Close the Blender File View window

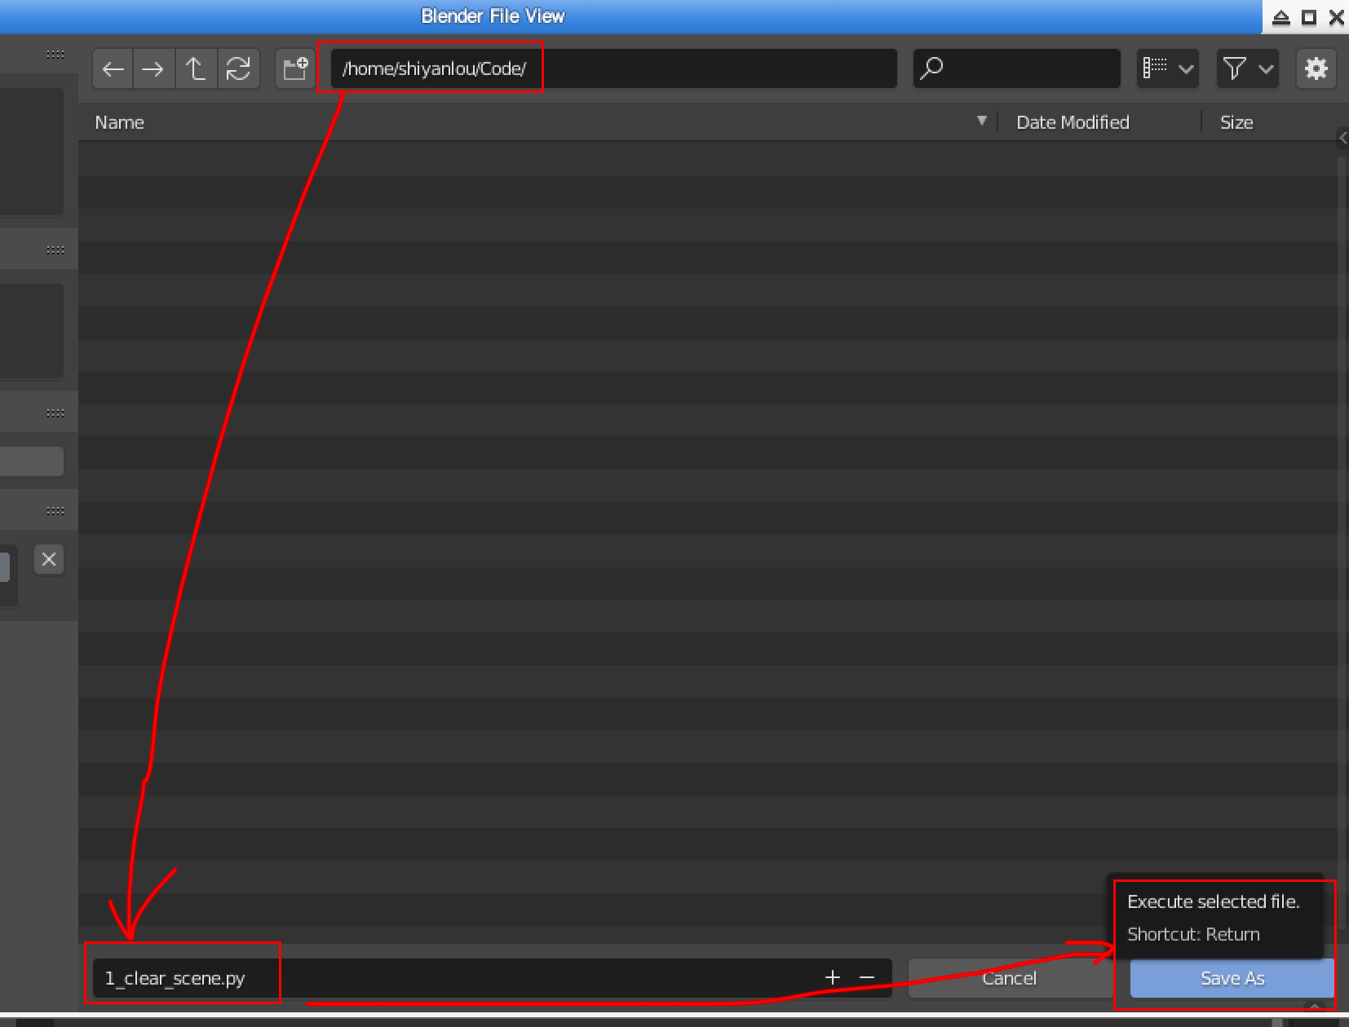click(x=1336, y=17)
